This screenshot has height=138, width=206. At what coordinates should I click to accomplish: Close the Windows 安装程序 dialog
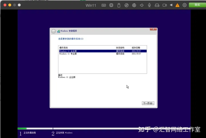(x=153, y=29)
